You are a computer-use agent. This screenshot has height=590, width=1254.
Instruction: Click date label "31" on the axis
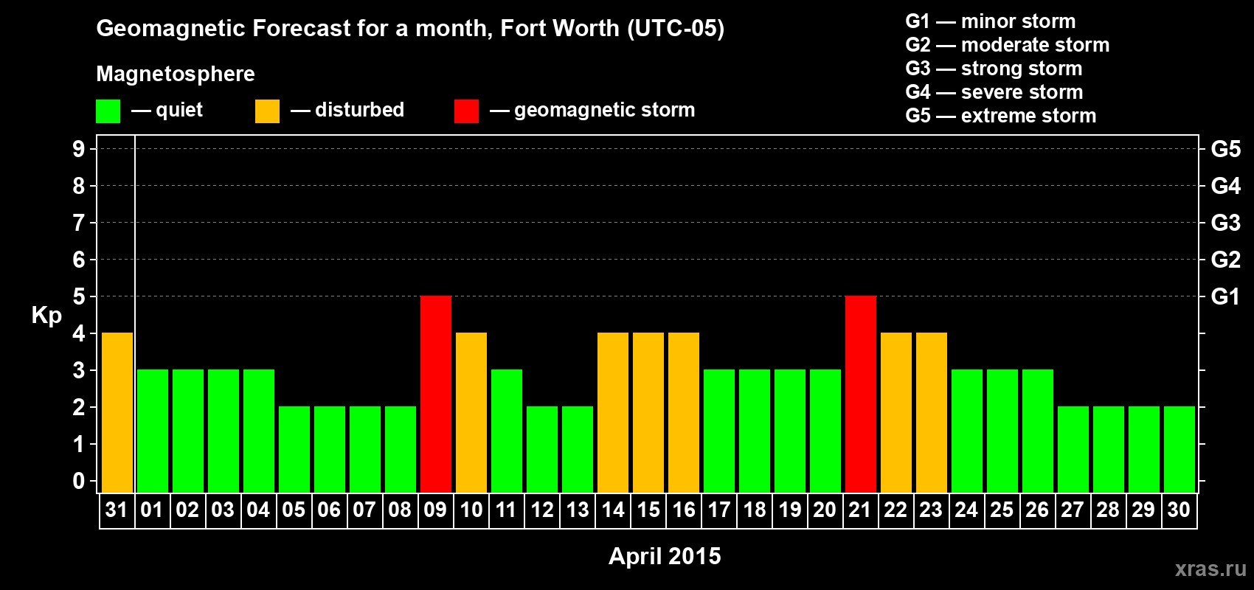[x=117, y=510]
